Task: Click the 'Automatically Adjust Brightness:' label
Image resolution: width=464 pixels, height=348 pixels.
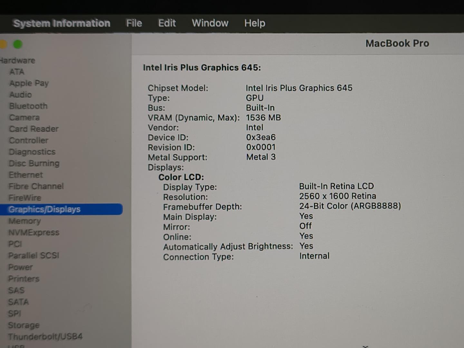Action: point(228,247)
